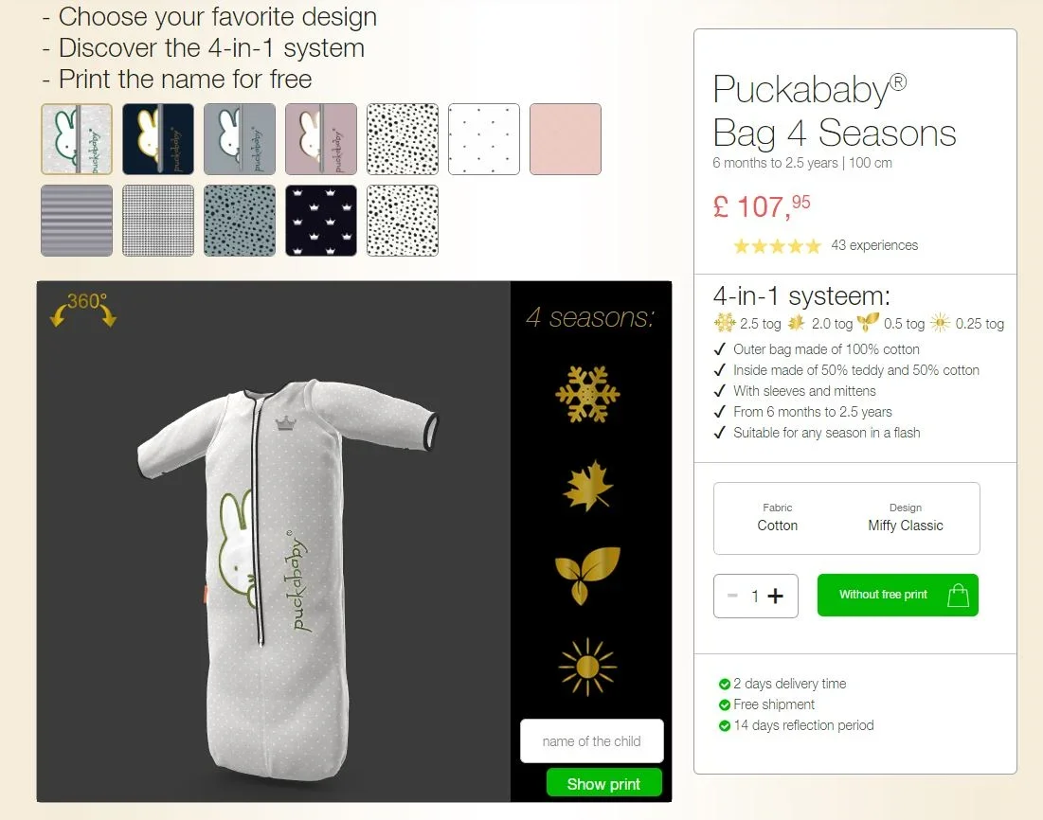The height and width of the screenshot is (820, 1043).
Task: Select the autumn maple leaf season icon
Action: (x=587, y=486)
